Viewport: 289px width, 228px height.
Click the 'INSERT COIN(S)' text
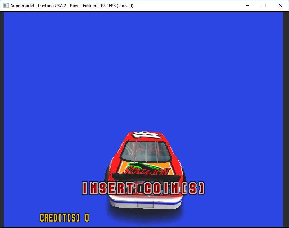pos(143,188)
